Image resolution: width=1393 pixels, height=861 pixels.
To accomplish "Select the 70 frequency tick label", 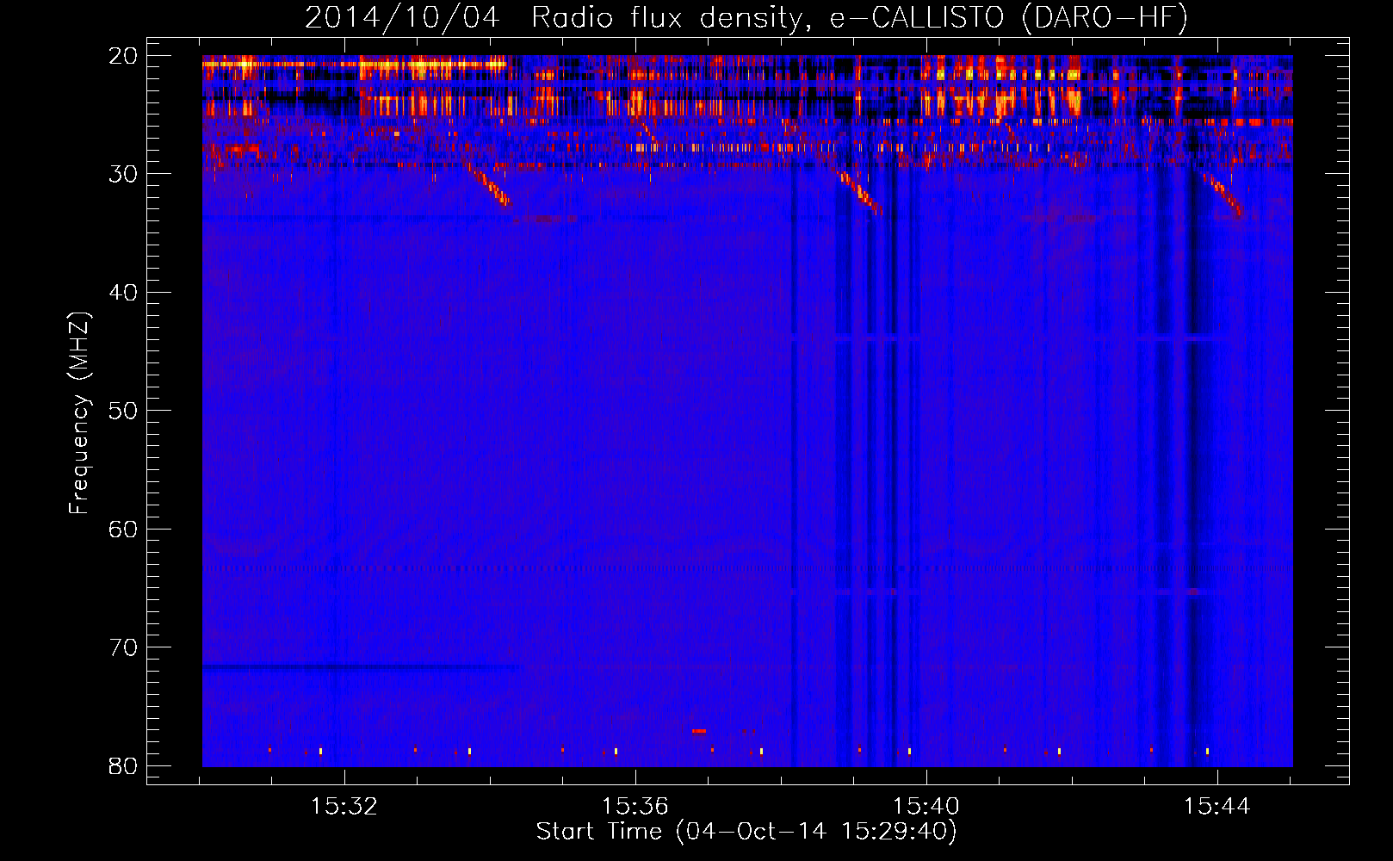I will coord(124,647).
